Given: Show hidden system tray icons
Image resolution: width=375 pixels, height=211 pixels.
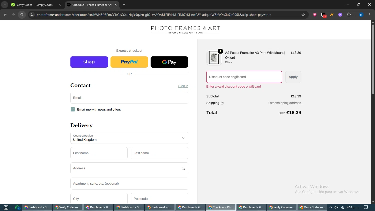Looking at the screenshot, I should click(x=331, y=207).
